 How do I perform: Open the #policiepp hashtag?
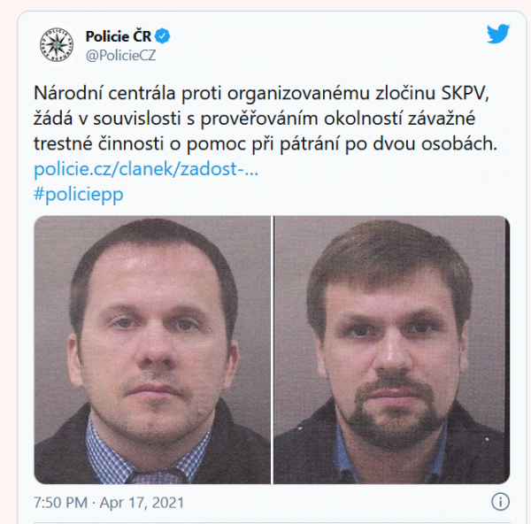[78, 195]
